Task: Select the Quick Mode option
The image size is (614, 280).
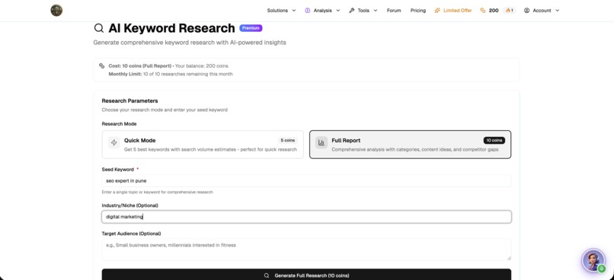Action: coord(203,145)
